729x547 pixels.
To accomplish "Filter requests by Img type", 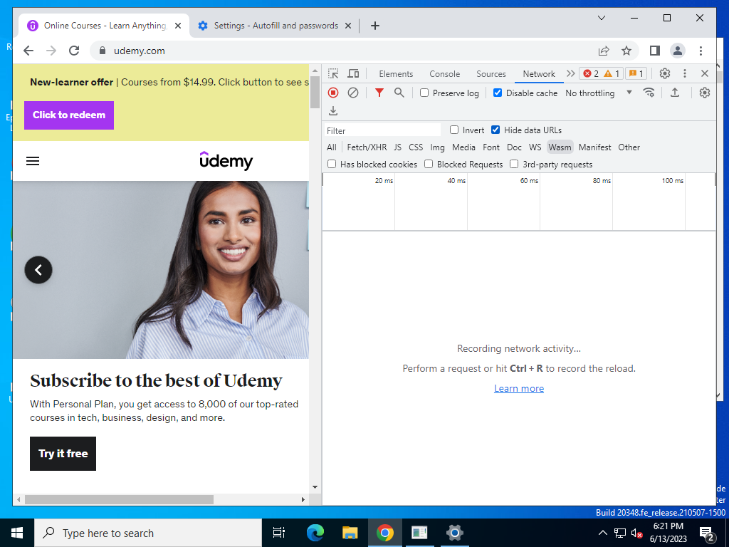I will 437,147.
